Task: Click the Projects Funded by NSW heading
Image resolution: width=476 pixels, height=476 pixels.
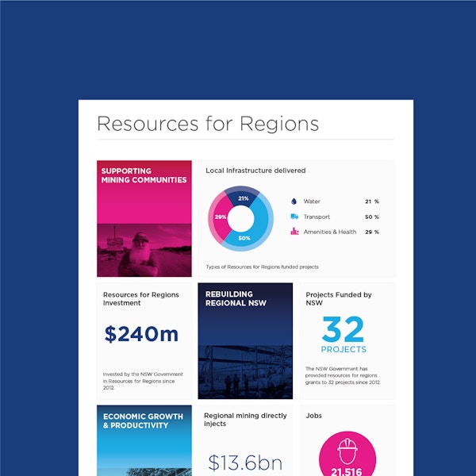Action: (339, 299)
